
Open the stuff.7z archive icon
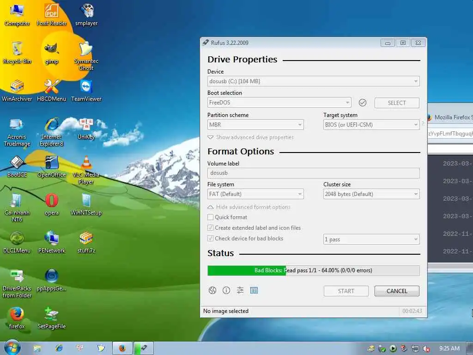[86, 242]
